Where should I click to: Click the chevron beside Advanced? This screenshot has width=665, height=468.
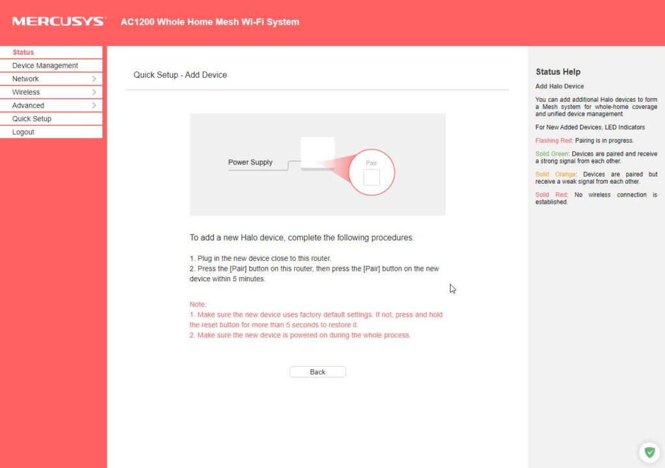pyautogui.click(x=94, y=105)
